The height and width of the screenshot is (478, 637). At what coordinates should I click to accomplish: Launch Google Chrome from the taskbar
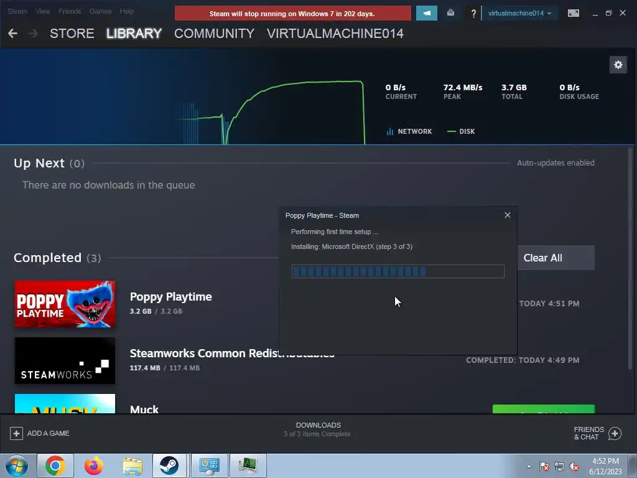[55, 466]
